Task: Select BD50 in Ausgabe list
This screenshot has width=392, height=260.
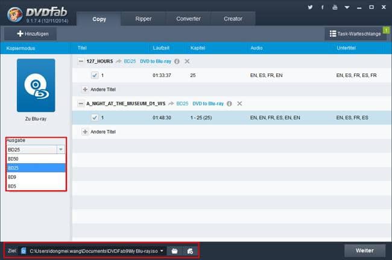Action: [x=36, y=159]
